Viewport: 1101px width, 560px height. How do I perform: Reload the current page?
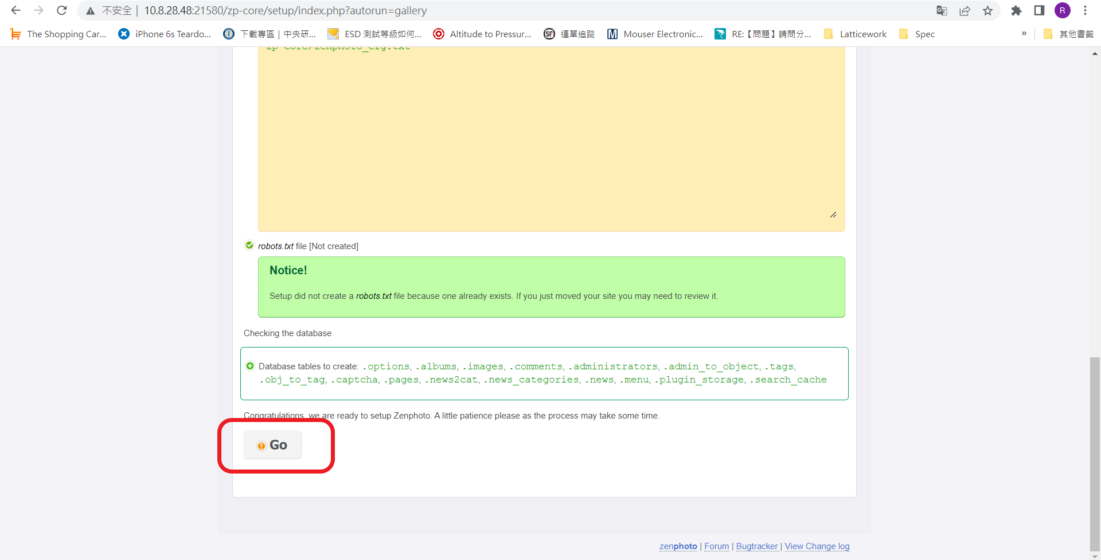coord(62,10)
